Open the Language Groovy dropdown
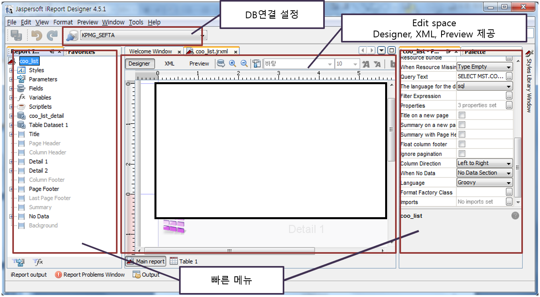The image size is (540, 297). pyautogui.click(x=485, y=183)
